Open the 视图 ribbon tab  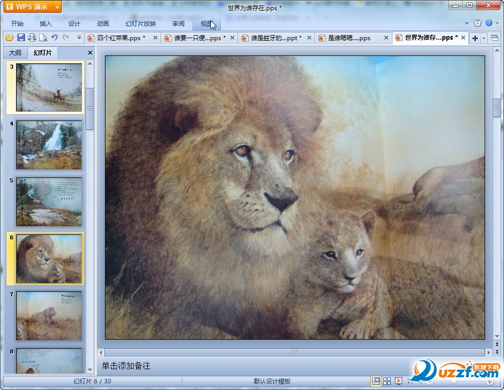pyautogui.click(x=206, y=24)
